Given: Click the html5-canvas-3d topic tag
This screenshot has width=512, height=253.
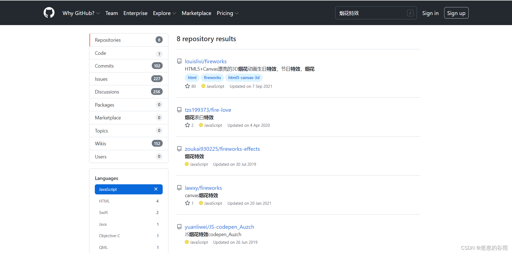Looking at the screenshot, I should click(x=244, y=78).
